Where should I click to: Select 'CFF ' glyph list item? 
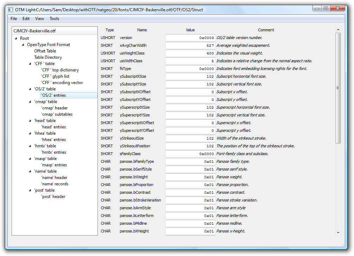click(x=55, y=76)
